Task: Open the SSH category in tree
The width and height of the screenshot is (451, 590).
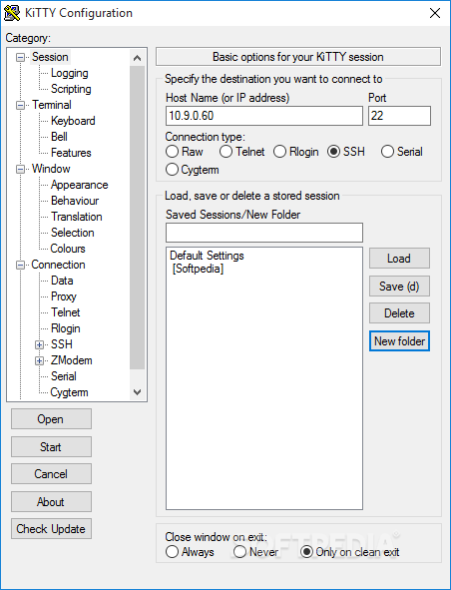Action: (62, 344)
